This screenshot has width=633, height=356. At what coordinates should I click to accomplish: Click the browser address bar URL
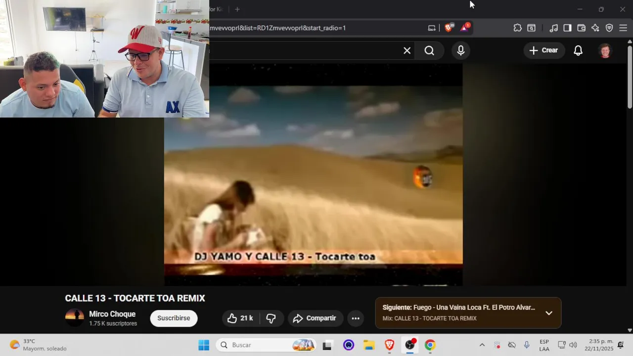[x=278, y=28]
